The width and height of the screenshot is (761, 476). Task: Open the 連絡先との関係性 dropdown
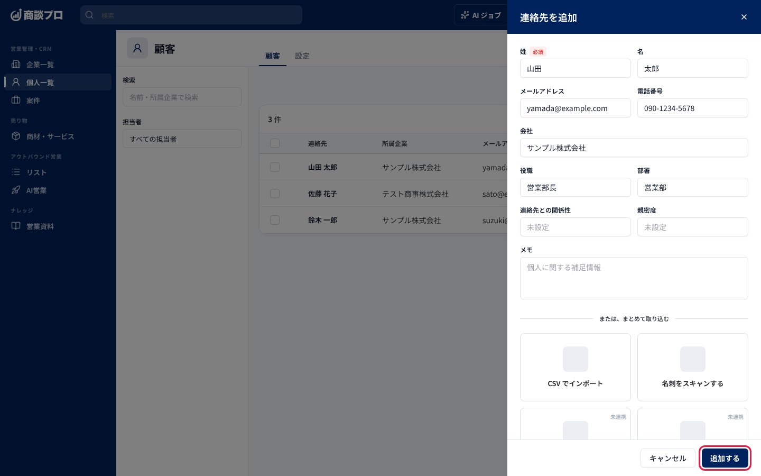tap(576, 227)
